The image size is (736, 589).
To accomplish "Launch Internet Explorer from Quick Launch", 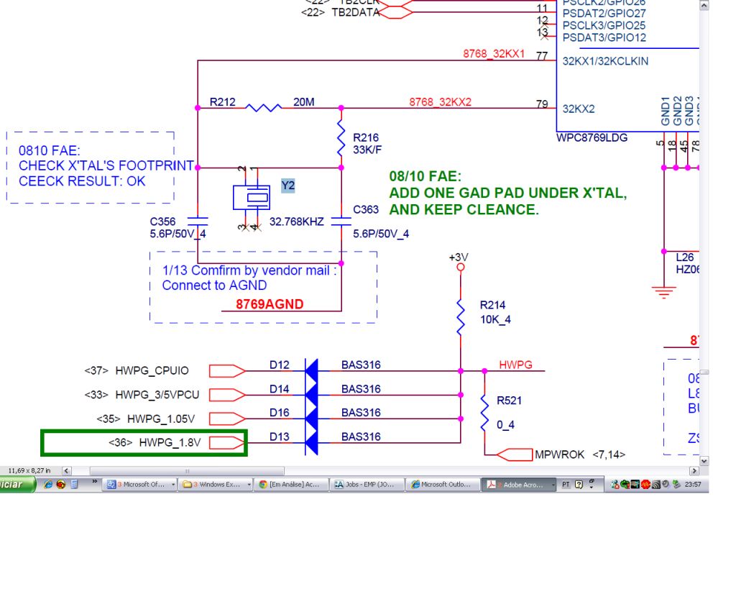I will [48, 484].
